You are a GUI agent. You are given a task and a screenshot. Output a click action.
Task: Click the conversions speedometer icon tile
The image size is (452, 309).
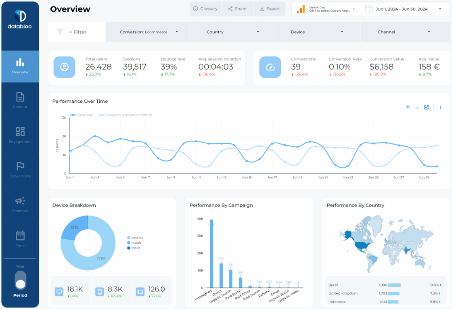[270, 67]
